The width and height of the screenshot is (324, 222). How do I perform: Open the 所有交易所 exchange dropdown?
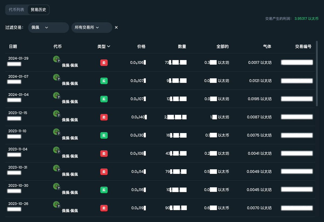[92, 28]
